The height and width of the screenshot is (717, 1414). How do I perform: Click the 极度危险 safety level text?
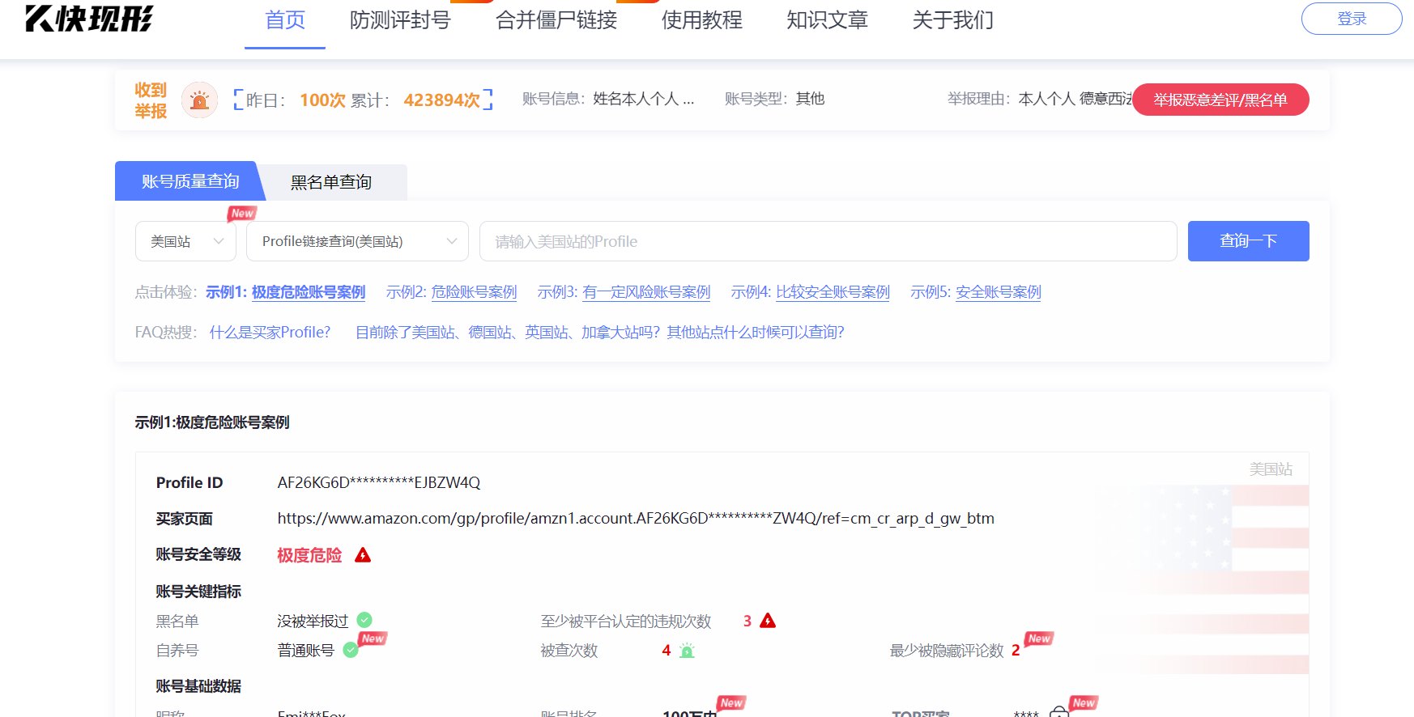309,555
